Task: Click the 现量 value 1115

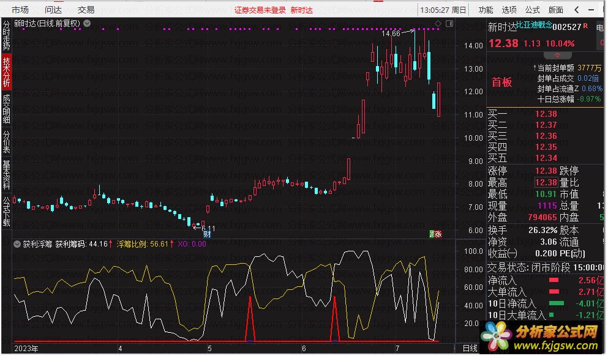Action: [547, 206]
